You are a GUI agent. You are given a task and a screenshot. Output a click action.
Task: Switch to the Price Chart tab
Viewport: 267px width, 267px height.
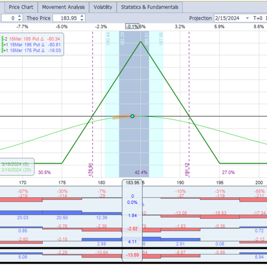coord(21,7)
